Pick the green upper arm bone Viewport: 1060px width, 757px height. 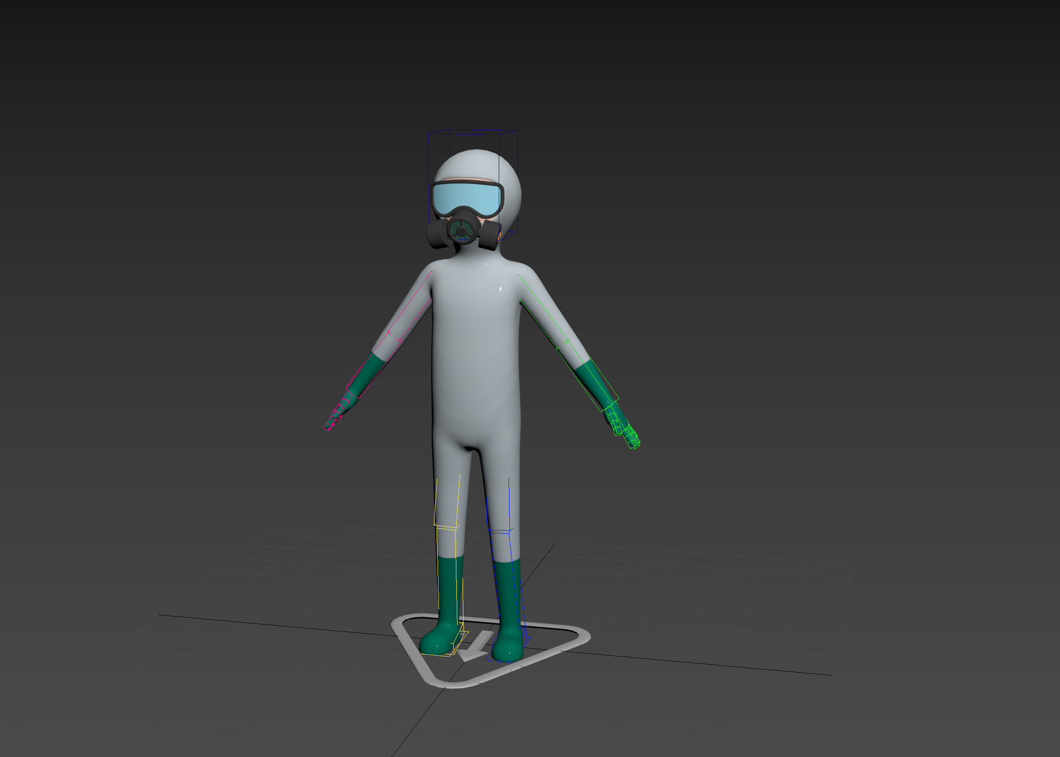[543, 311]
